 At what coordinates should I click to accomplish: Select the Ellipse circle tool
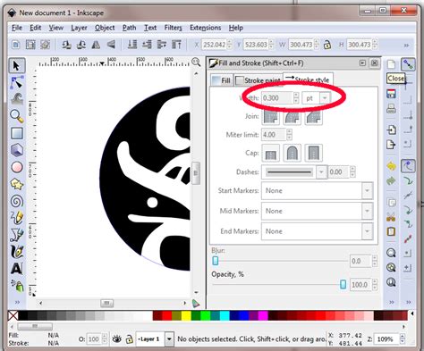[x=17, y=167]
